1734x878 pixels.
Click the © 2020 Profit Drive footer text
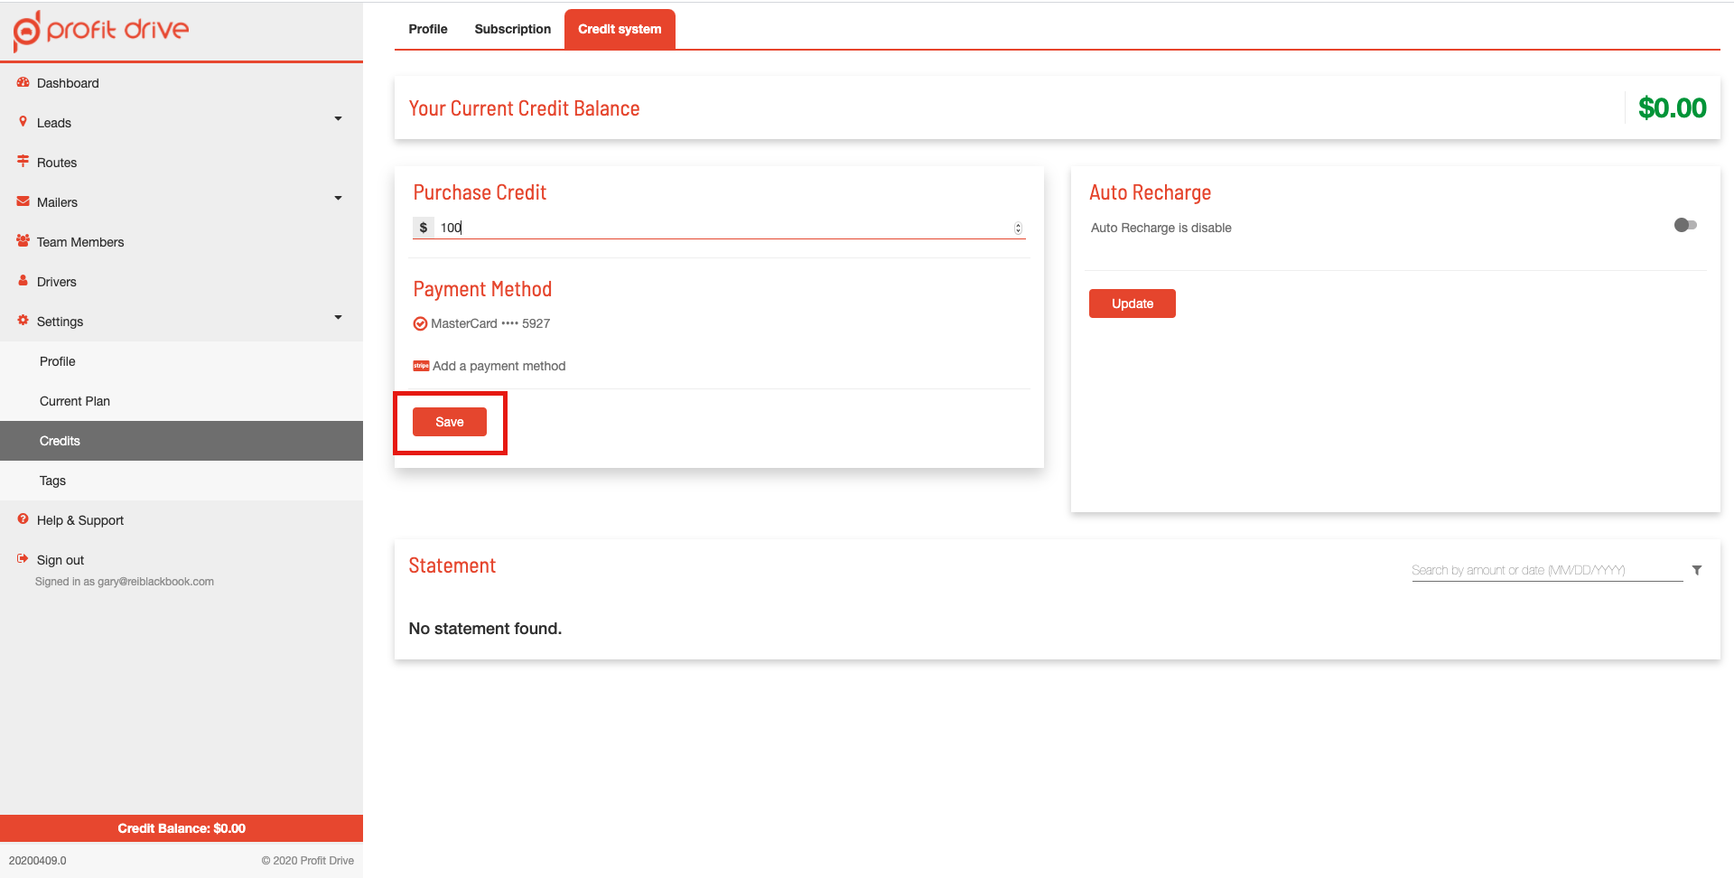click(308, 861)
